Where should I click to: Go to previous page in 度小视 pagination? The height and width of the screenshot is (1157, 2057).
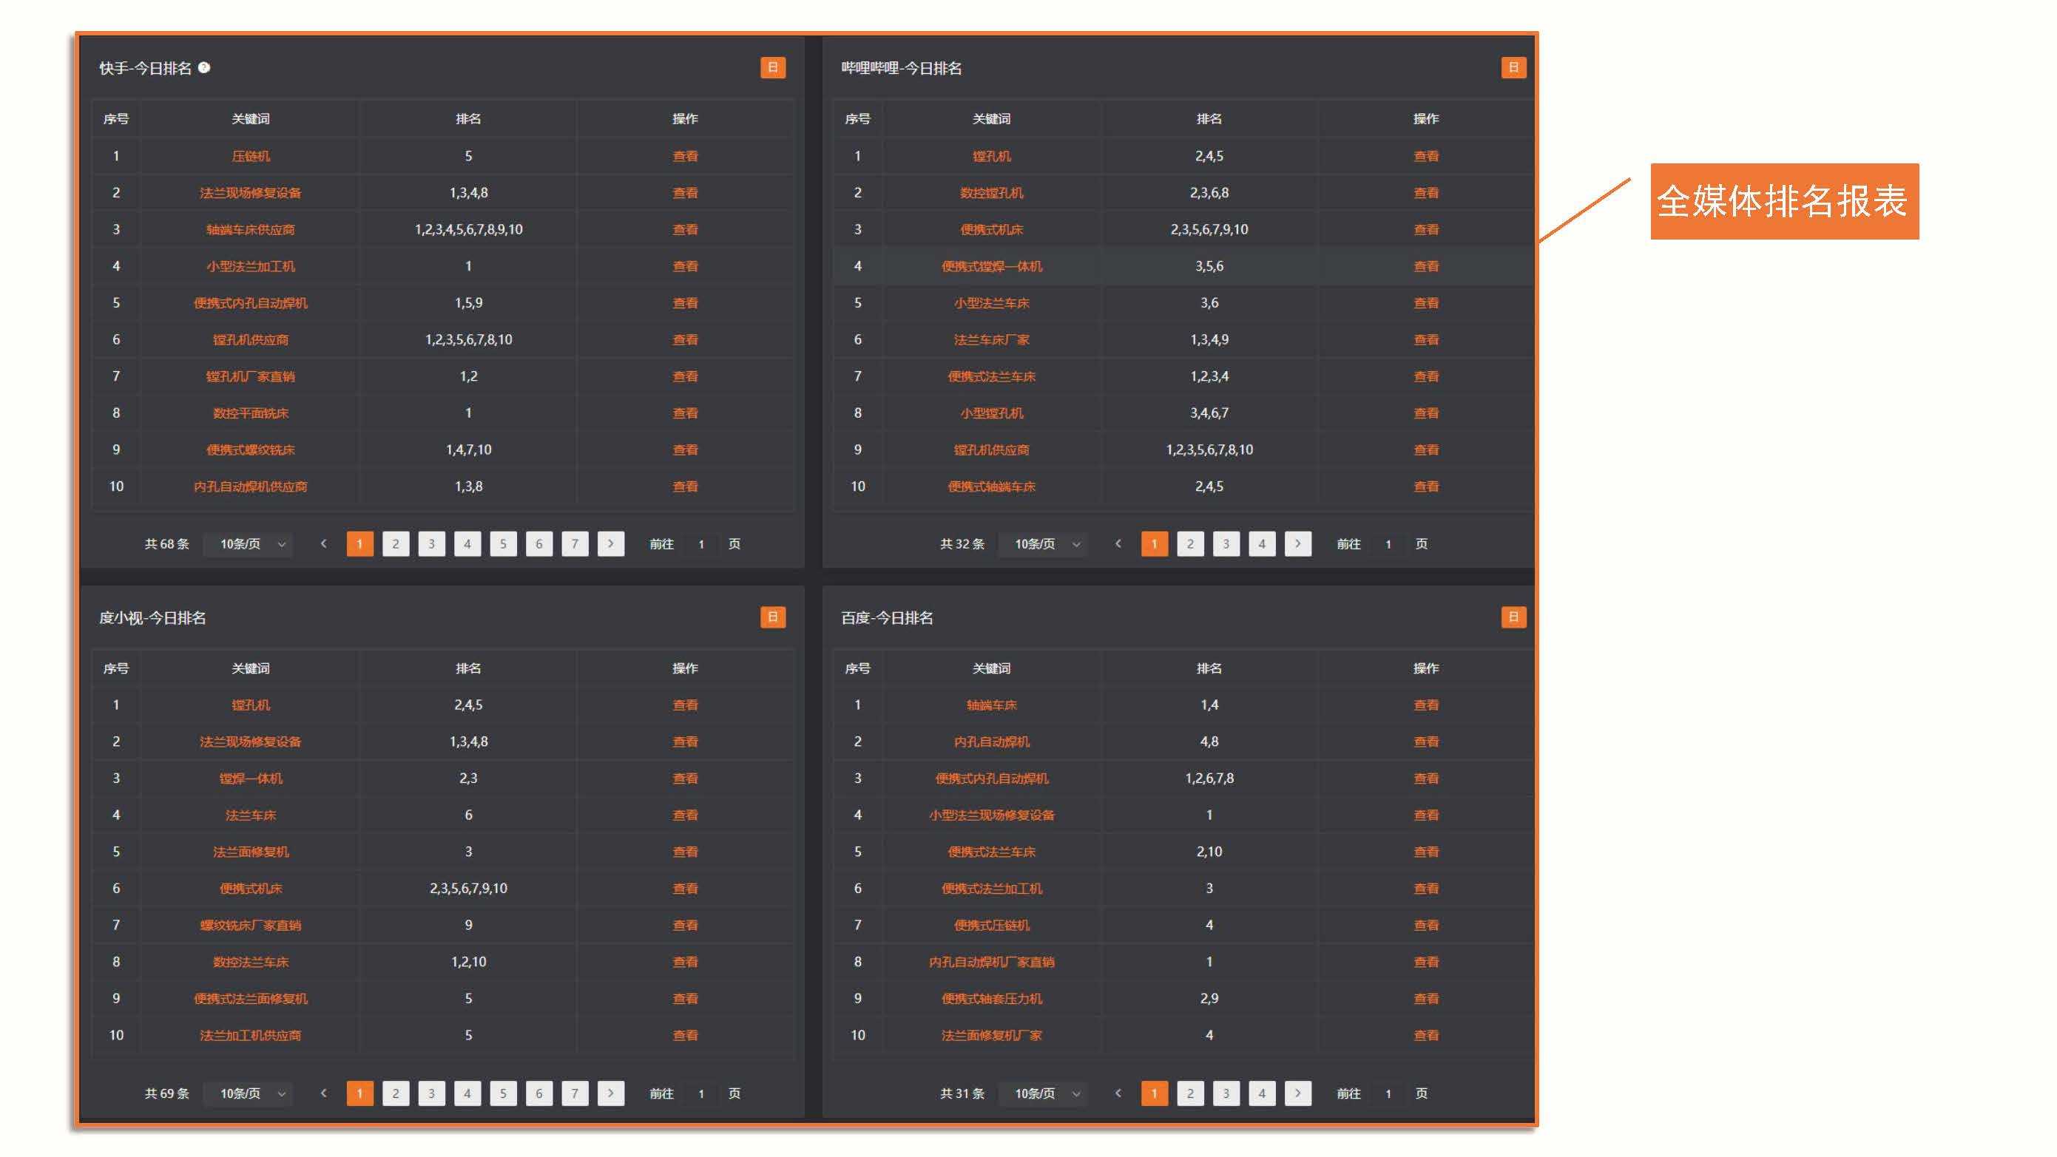323,1093
